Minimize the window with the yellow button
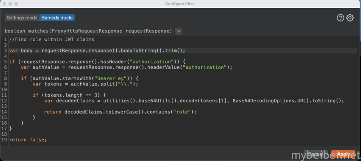Viewport: 361px width, 161px height. [x=10, y=4]
